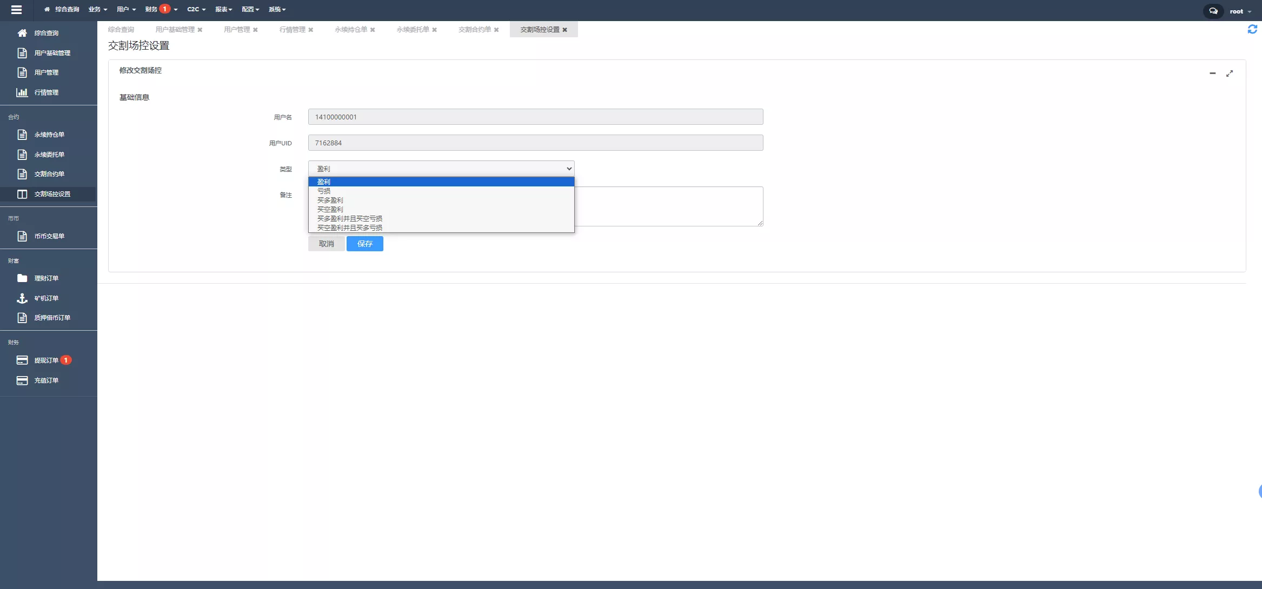The height and width of the screenshot is (589, 1262).
Task: Close the 用户管理 tab
Action: click(255, 30)
